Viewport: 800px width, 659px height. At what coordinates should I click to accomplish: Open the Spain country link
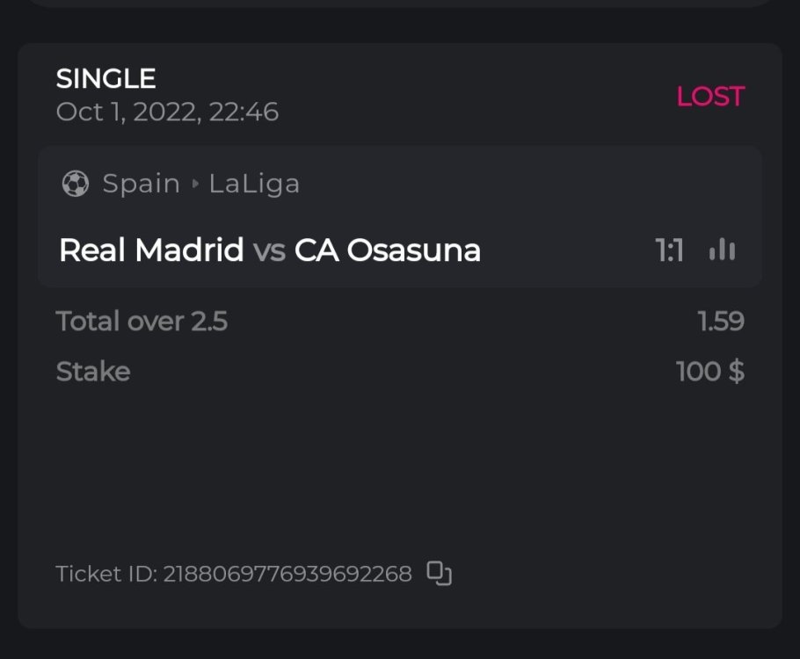[x=142, y=184]
